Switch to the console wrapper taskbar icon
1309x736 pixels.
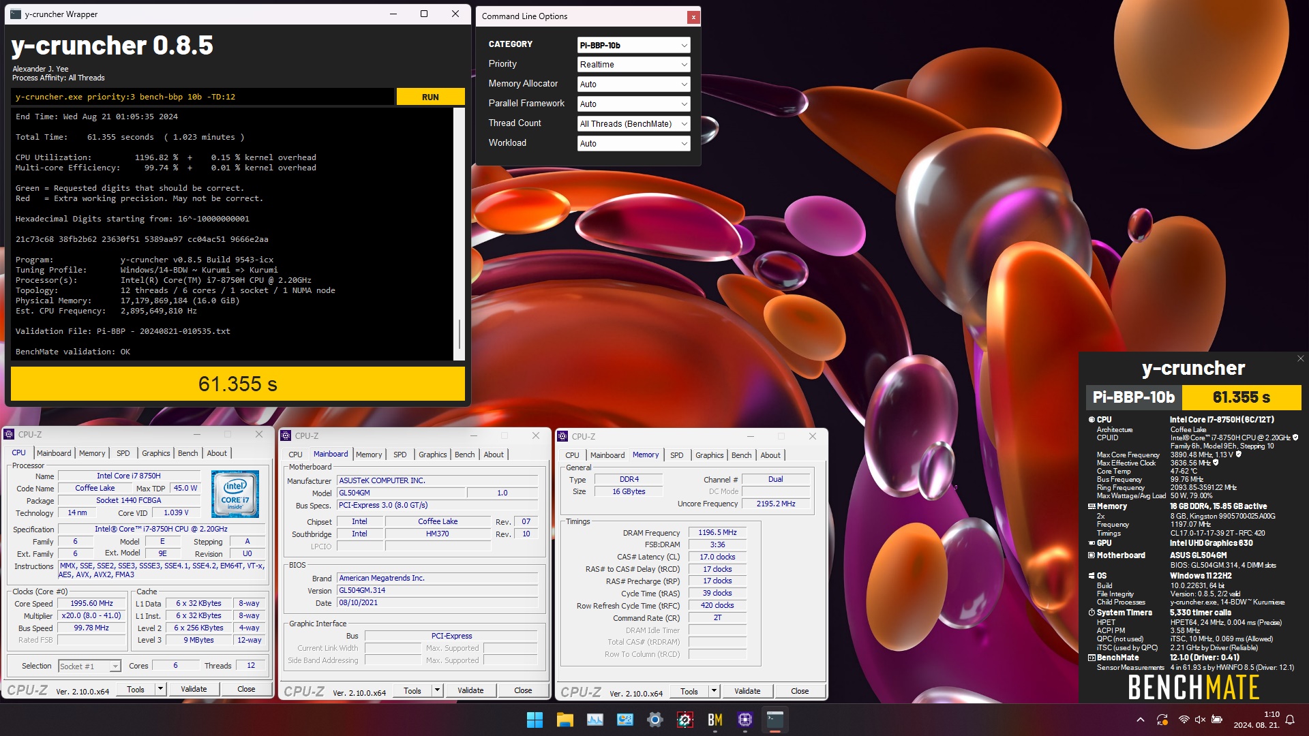(x=775, y=720)
